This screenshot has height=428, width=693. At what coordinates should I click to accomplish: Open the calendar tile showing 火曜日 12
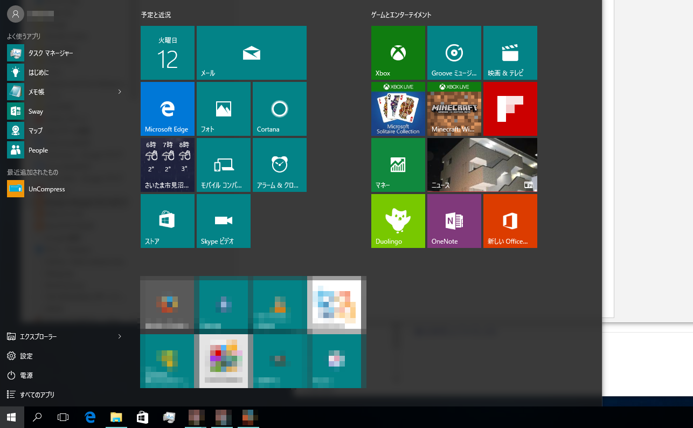pyautogui.click(x=168, y=53)
